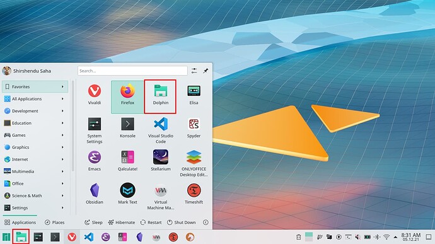Image resolution: width=435 pixels, height=244 pixels.
Task: Open Obsidian from the launcher grid
Action: (x=95, y=194)
